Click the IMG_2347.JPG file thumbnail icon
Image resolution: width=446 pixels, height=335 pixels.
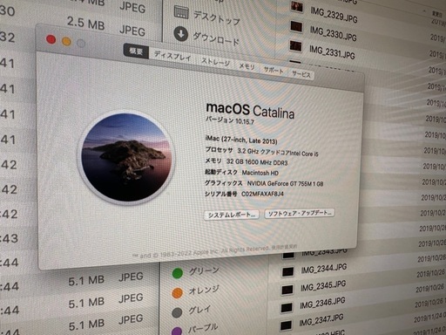286,326
